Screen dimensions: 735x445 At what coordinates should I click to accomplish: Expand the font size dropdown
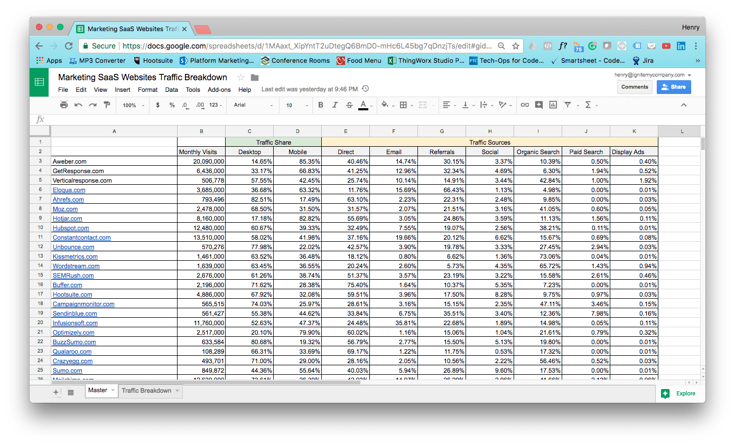(x=294, y=105)
